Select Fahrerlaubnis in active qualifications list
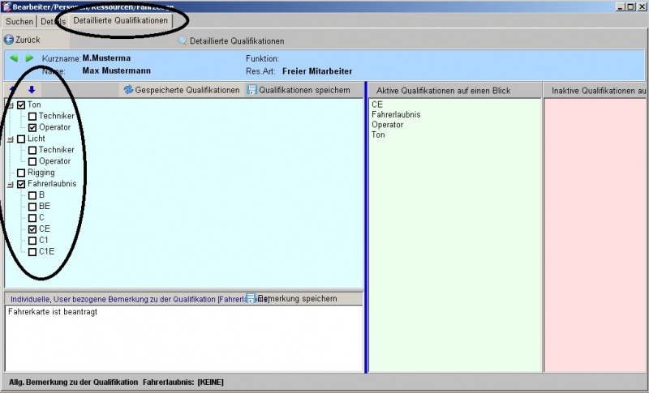 pyautogui.click(x=396, y=114)
